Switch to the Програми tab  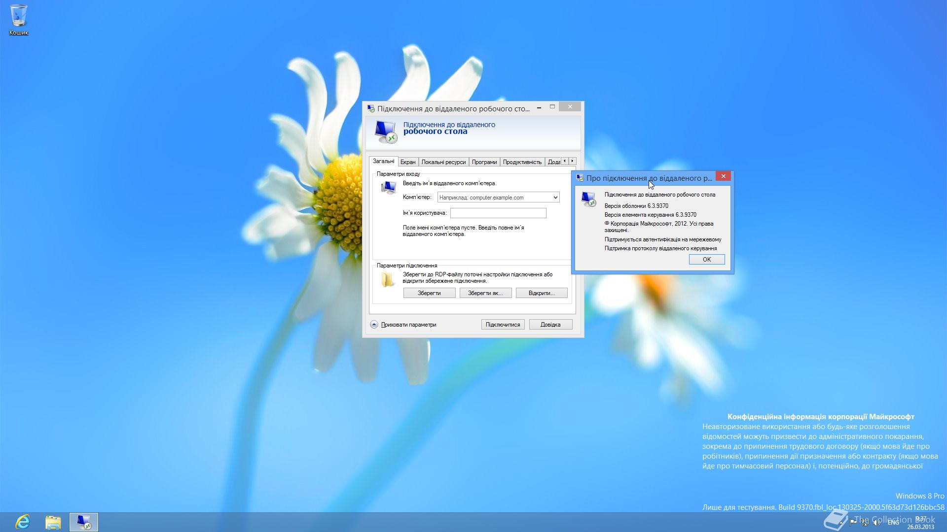484,162
